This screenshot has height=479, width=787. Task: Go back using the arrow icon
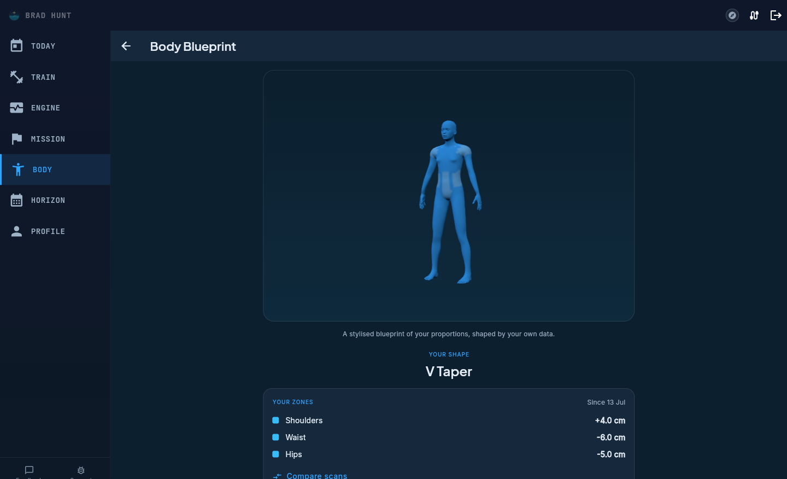pyautogui.click(x=126, y=46)
